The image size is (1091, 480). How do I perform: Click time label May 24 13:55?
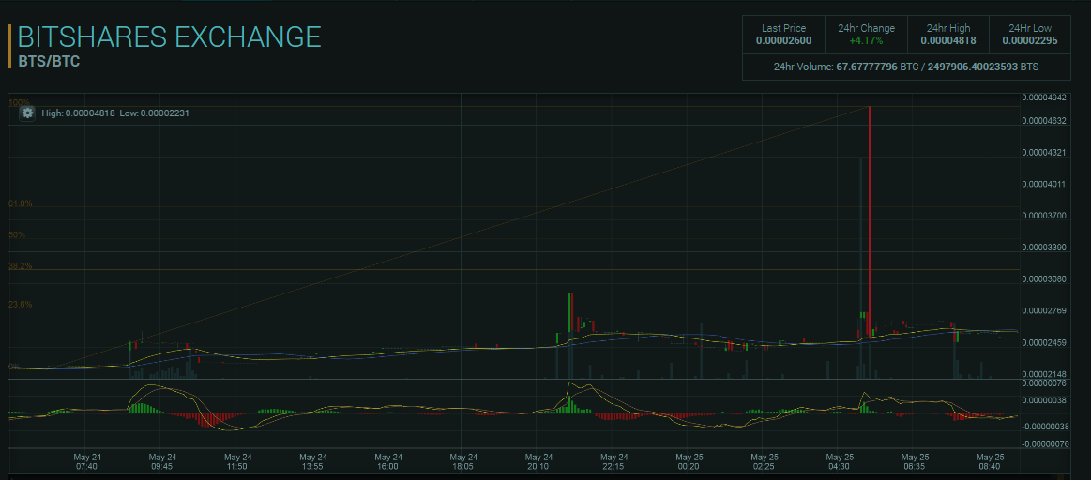[313, 462]
